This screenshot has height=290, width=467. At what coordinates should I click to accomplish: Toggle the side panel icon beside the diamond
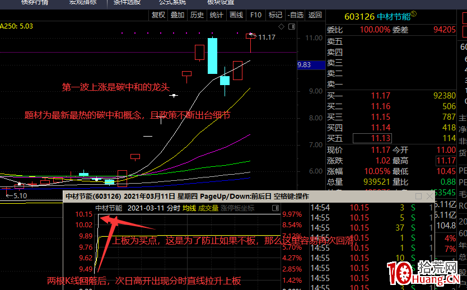[x=292, y=27]
